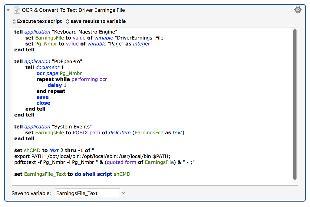Open the 'save results to variable' popup
This screenshot has width=310, height=207.
[96, 21]
